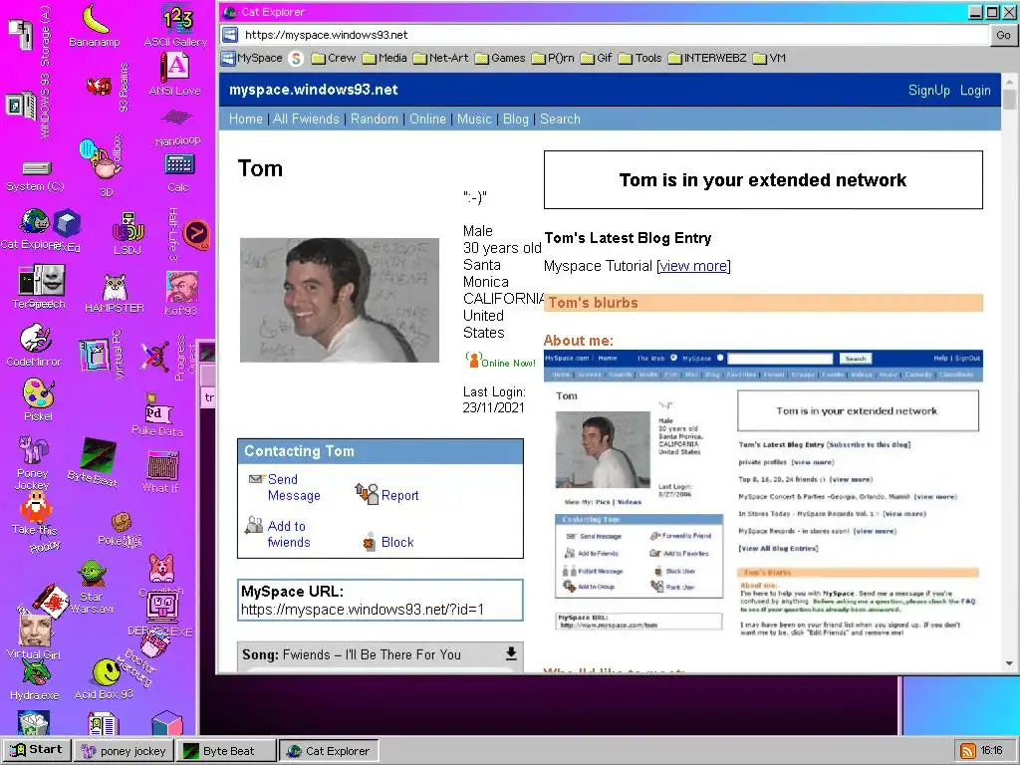This screenshot has height=765, width=1020.
Task: Click the SignUp link
Action: pyautogui.click(x=929, y=91)
